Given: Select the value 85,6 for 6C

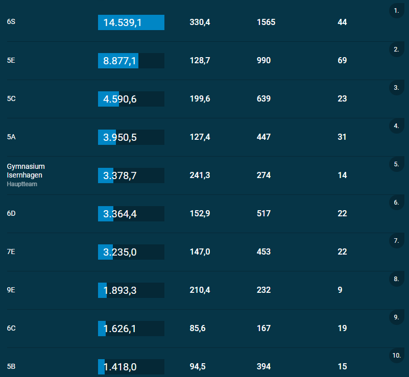Looking at the screenshot, I should 198,328.
